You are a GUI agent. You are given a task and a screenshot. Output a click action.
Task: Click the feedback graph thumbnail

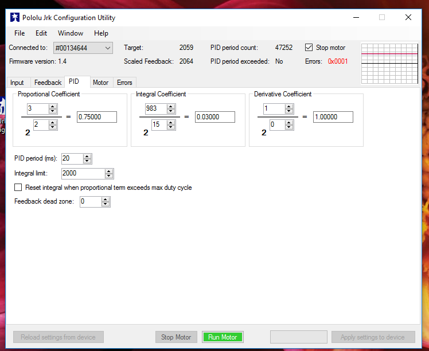[x=389, y=64]
